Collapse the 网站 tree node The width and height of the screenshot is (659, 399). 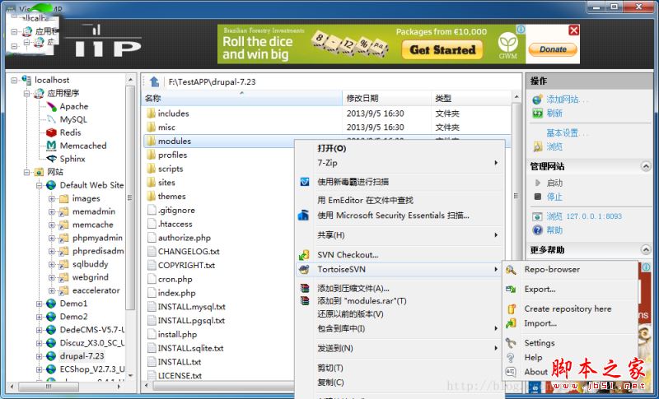(x=27, y=172)
